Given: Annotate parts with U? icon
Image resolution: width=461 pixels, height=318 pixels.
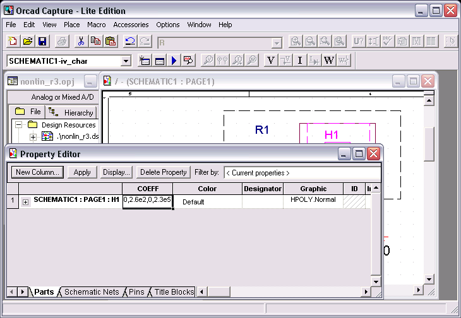Looking at the screenshot, I should (359, 42).
